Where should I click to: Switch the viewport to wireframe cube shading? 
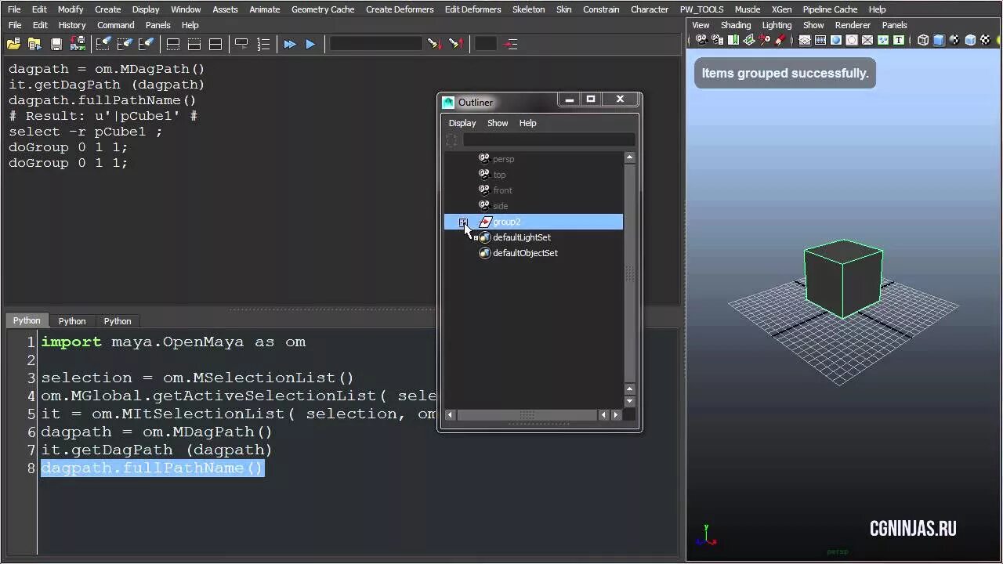(923, 40)
